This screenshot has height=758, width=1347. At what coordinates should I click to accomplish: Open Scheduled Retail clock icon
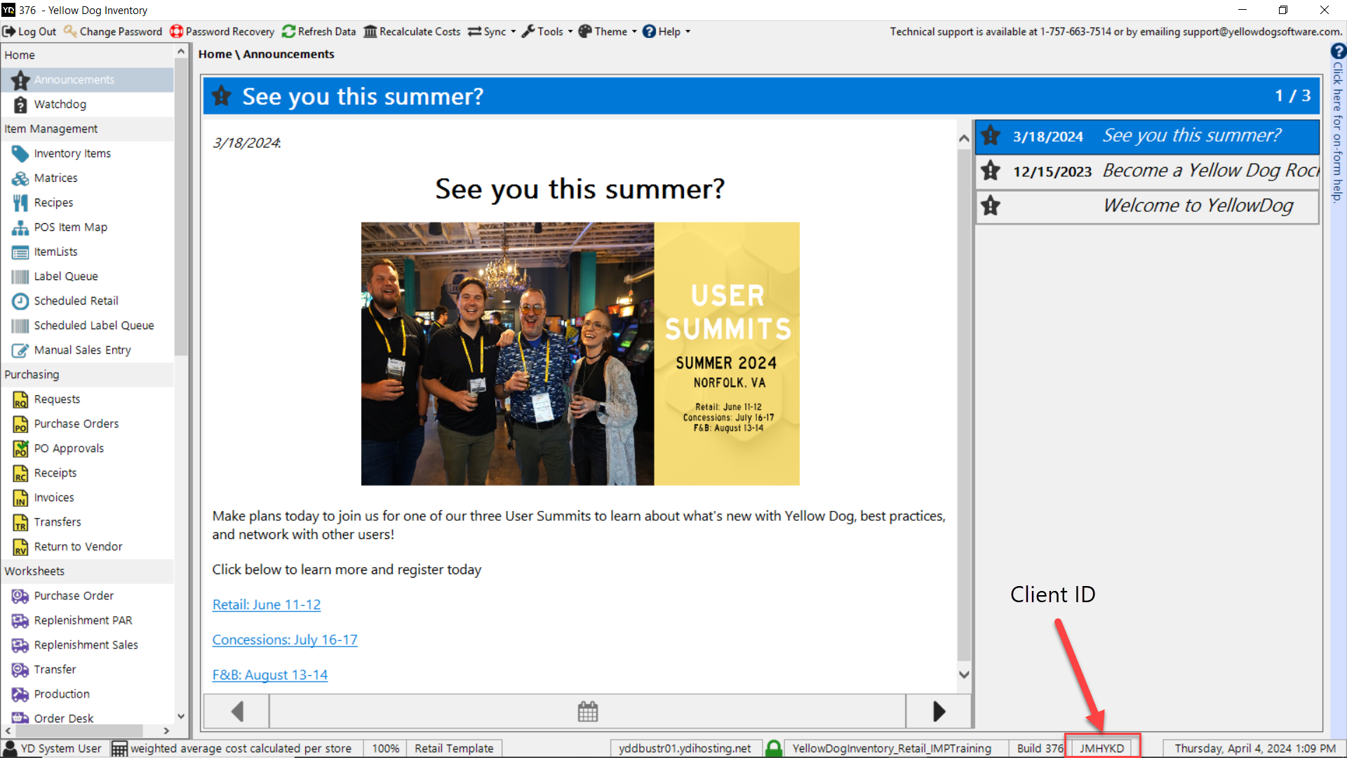point(20,301)
